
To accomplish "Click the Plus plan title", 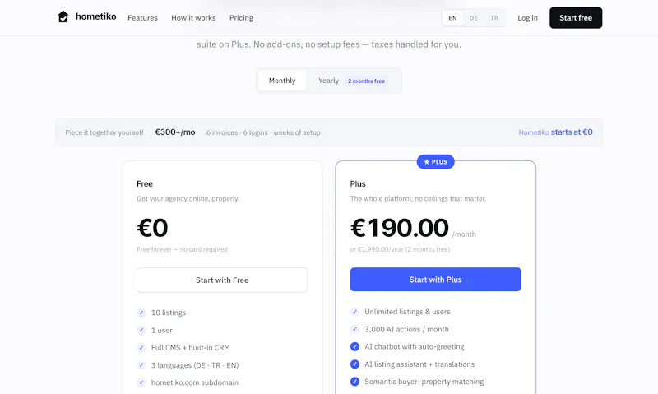I will click(x=358, y=183).
